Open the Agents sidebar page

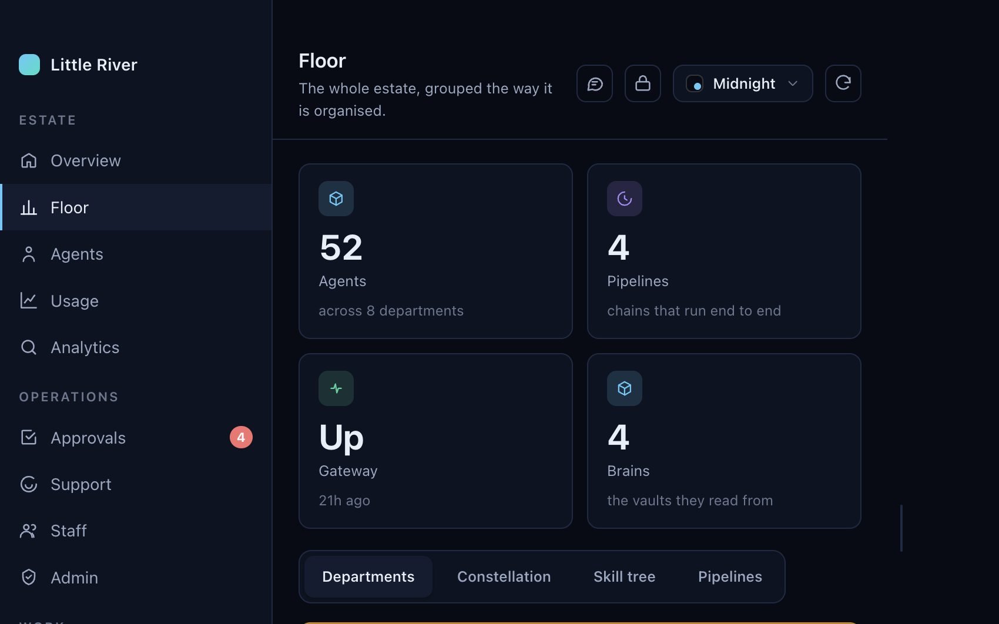(x=136, y=254)
